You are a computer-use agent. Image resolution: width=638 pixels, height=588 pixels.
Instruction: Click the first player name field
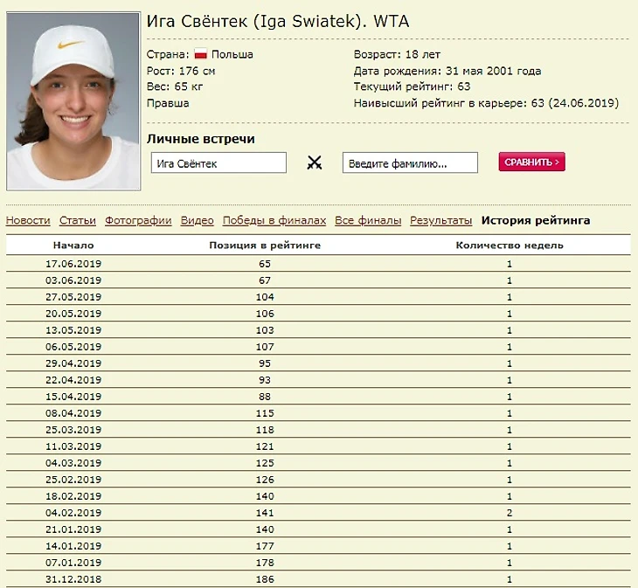tap(218, 163)
